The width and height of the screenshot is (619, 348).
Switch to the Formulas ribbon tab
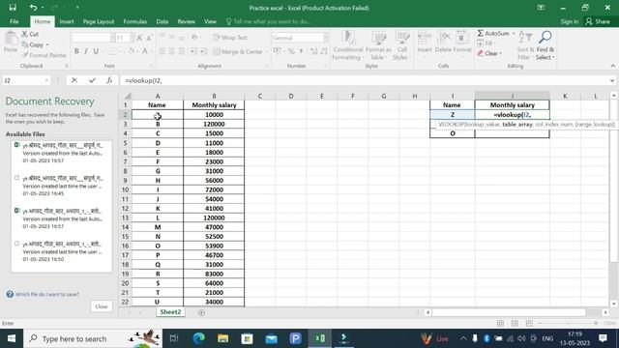point(135,21)
